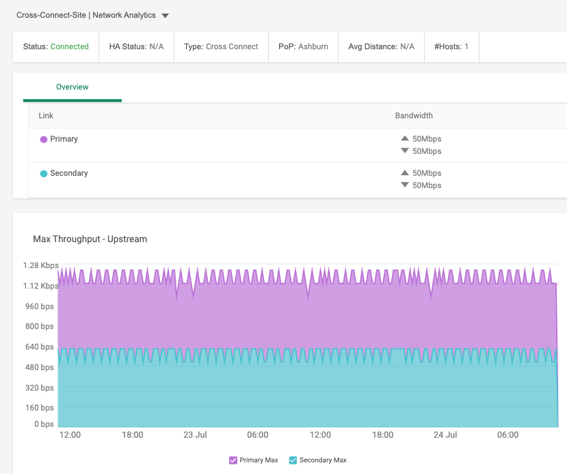Switch to the Overview tab

pyautogui.click(x=72, y=87)
